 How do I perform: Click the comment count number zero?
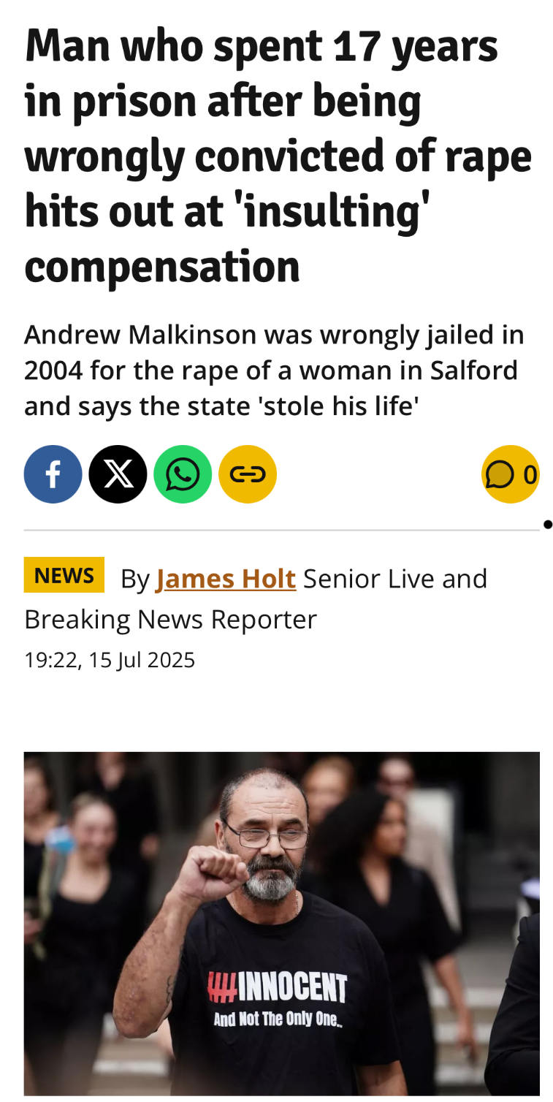(530, 475)
